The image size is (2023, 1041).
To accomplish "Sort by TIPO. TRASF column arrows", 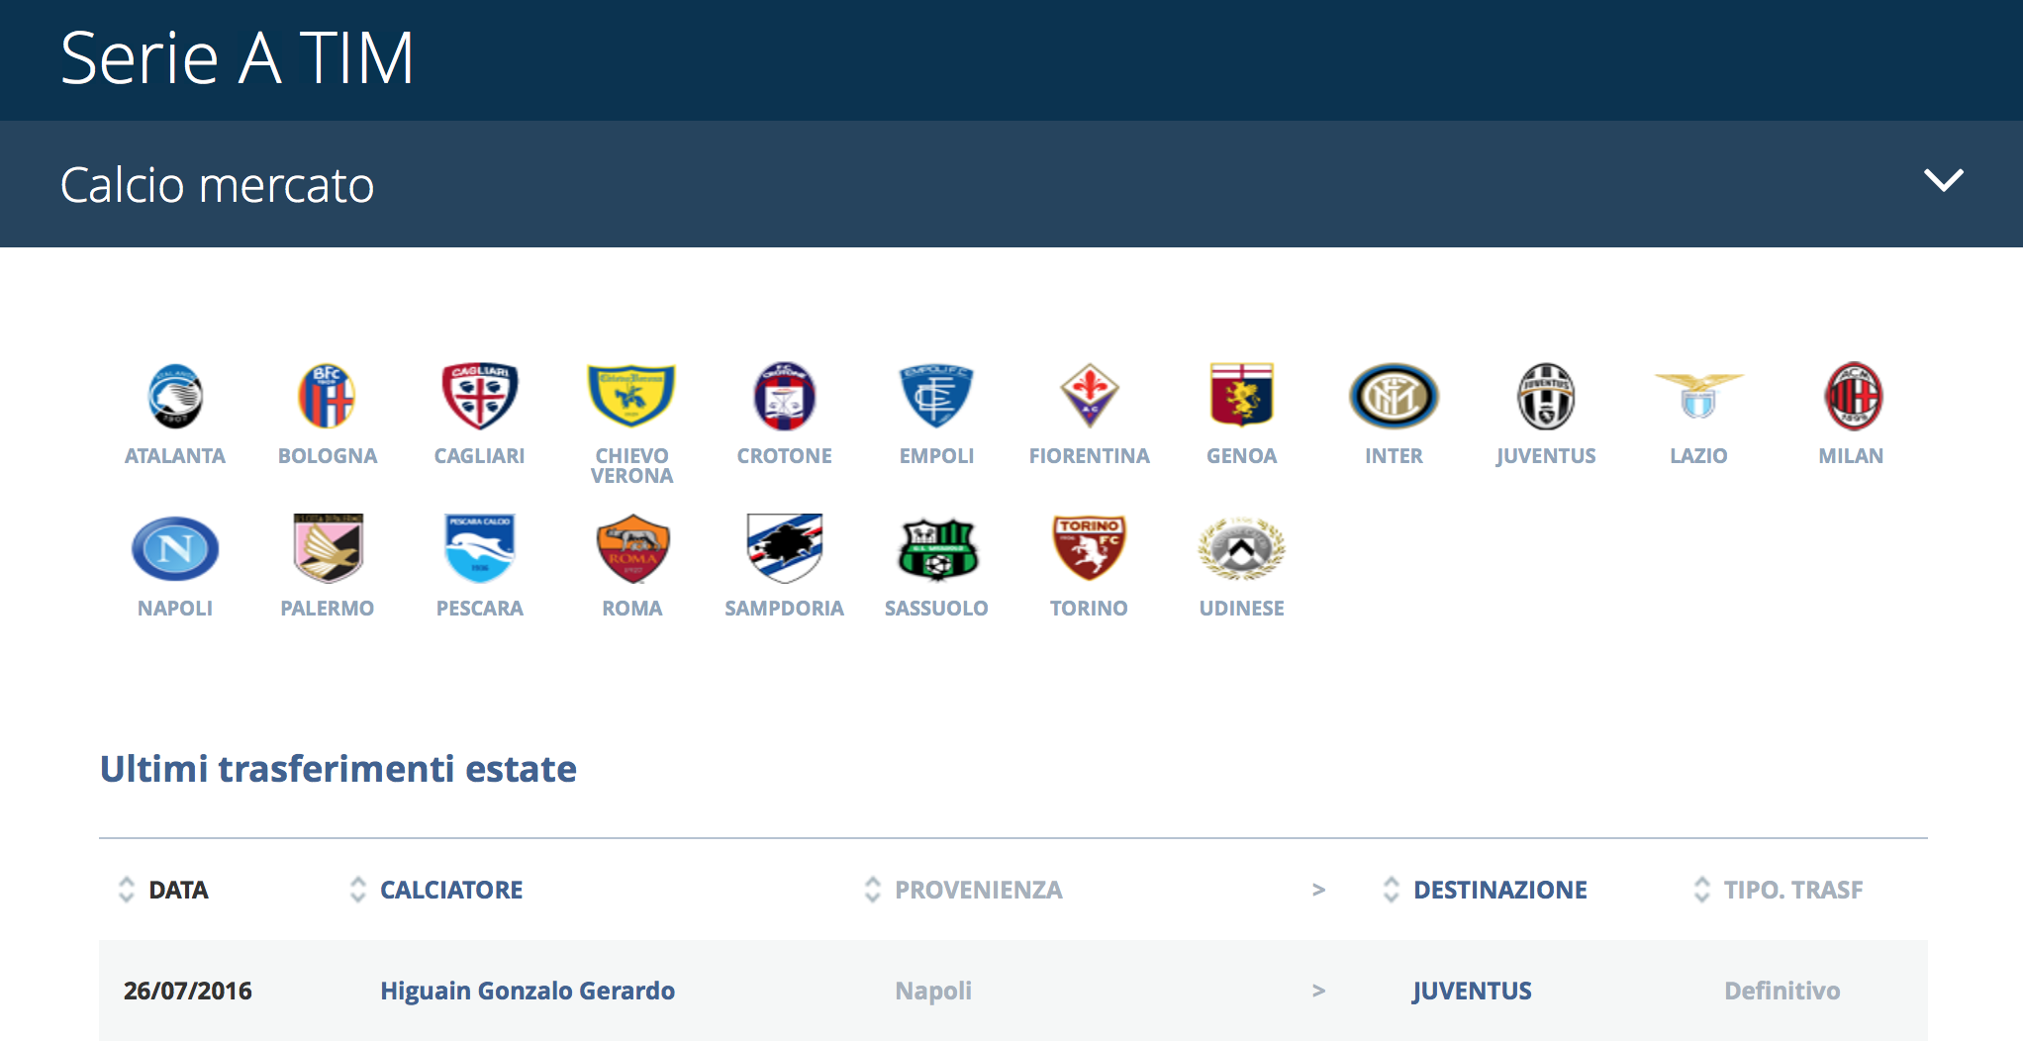I will pyautogui.click(x=1701, y=890).
